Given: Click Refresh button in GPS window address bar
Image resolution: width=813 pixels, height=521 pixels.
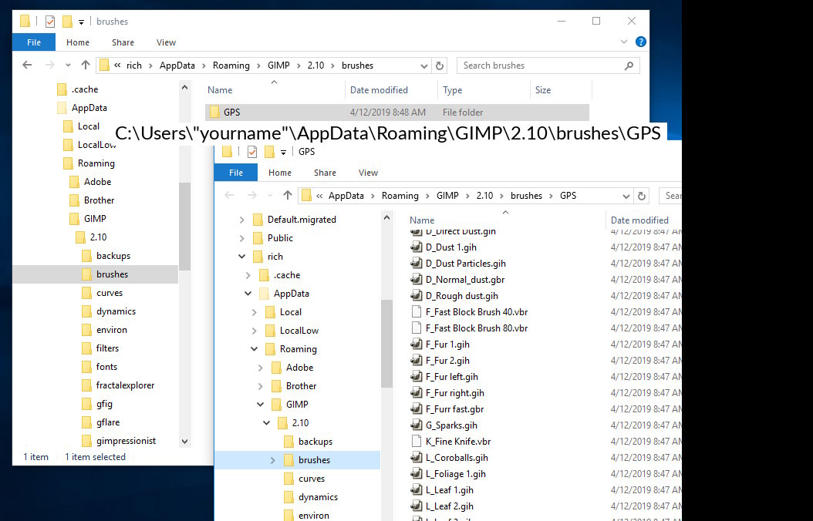Looking at the screenshot, I should coord(642,196).
